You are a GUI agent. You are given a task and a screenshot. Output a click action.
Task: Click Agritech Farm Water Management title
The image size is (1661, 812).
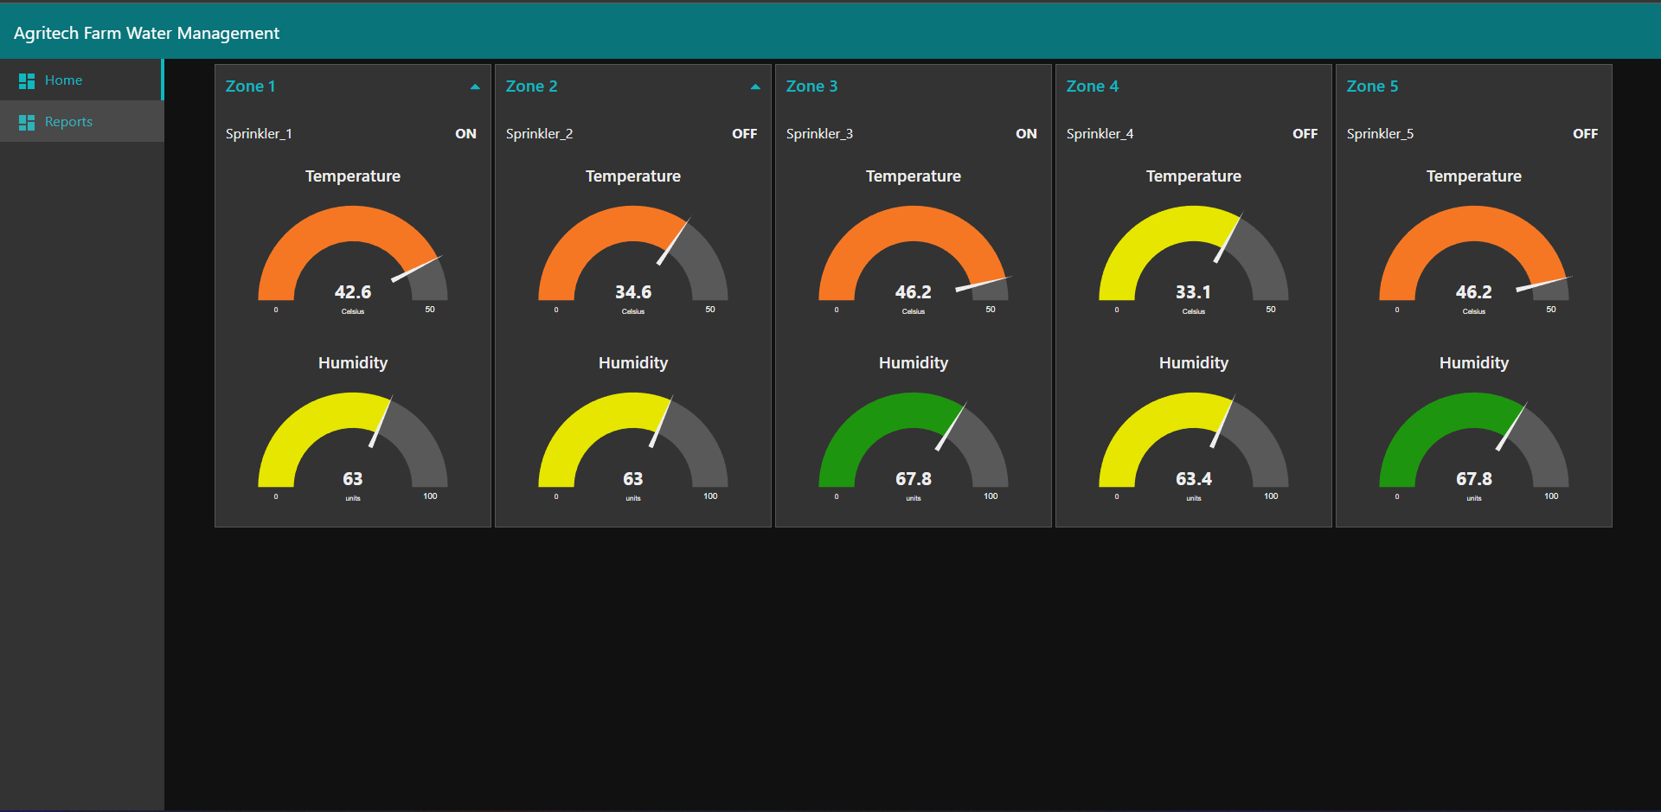coord(147,33)
